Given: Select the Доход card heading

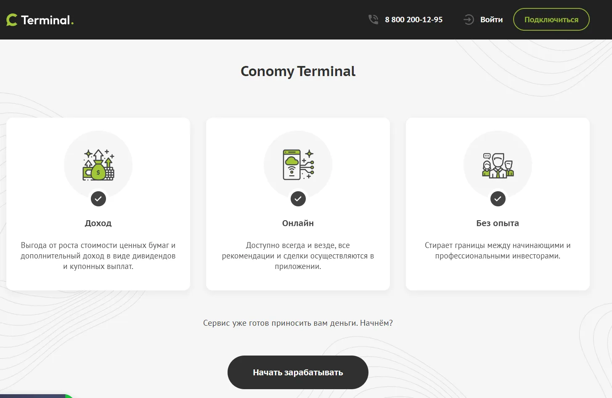Looking at the screenshot, I should [x=98, y=223].
